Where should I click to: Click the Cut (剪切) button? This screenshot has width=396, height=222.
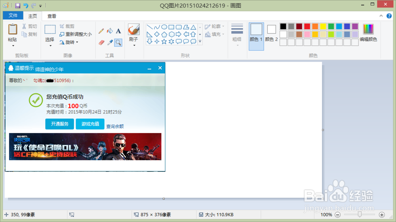pyautogui.click(x=30, y=26)
